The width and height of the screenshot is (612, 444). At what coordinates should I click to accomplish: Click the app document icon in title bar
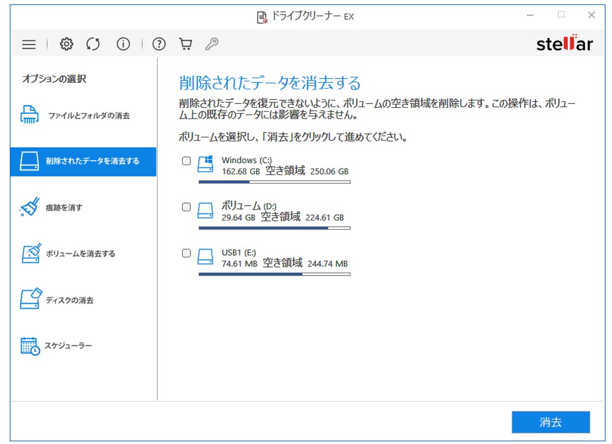[262, 17]
